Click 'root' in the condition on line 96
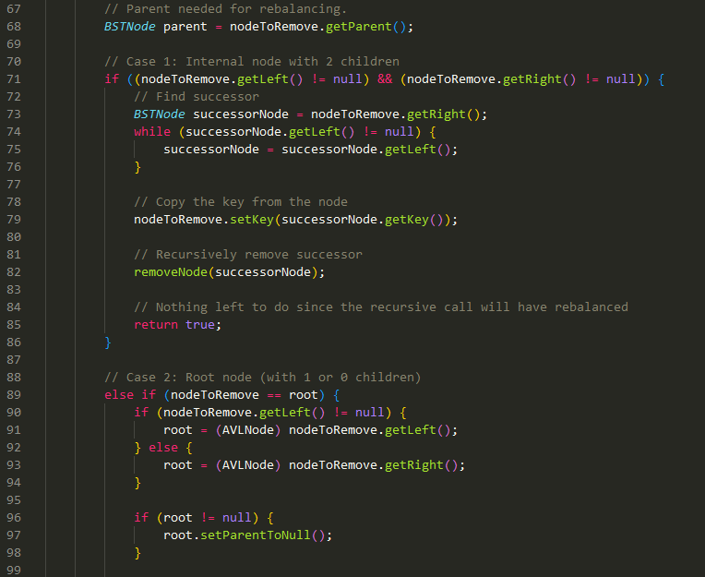Image resolution: width=705 pixels, height=577 pixels. (178, 518)
